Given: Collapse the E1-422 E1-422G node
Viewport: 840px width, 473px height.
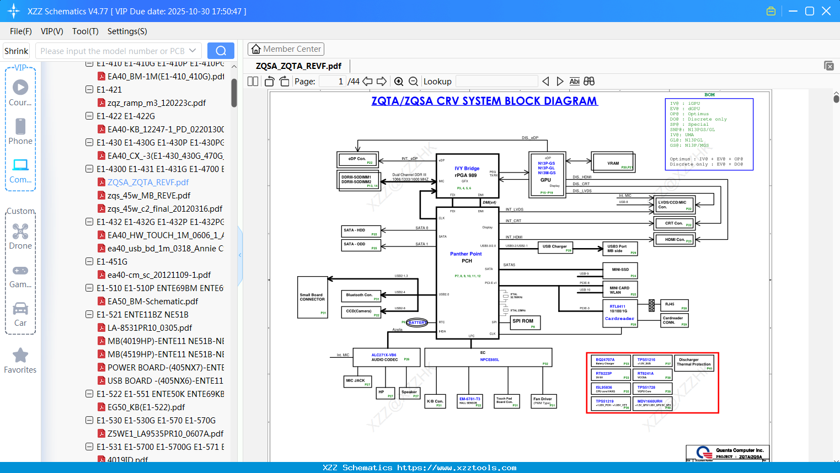Looking at the screenshot, I should coord(89,116).
